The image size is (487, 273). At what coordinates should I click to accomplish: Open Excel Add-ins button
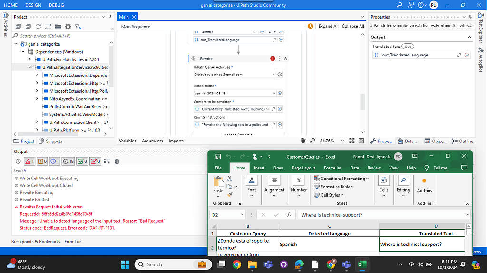click(x=424, y=186)
